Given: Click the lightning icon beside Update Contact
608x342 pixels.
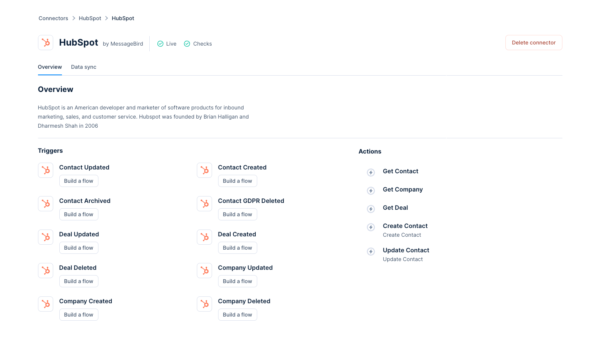Looking at the screenshot, I should point(371,252).
